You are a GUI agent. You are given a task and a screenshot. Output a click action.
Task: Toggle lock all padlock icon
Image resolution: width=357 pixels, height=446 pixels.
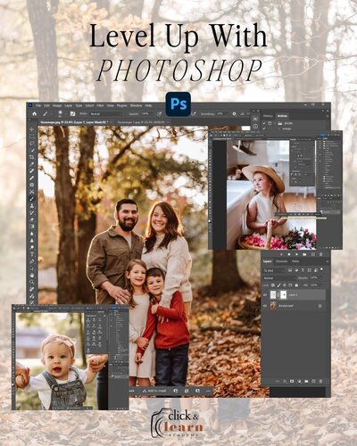(x=296, y=285)
